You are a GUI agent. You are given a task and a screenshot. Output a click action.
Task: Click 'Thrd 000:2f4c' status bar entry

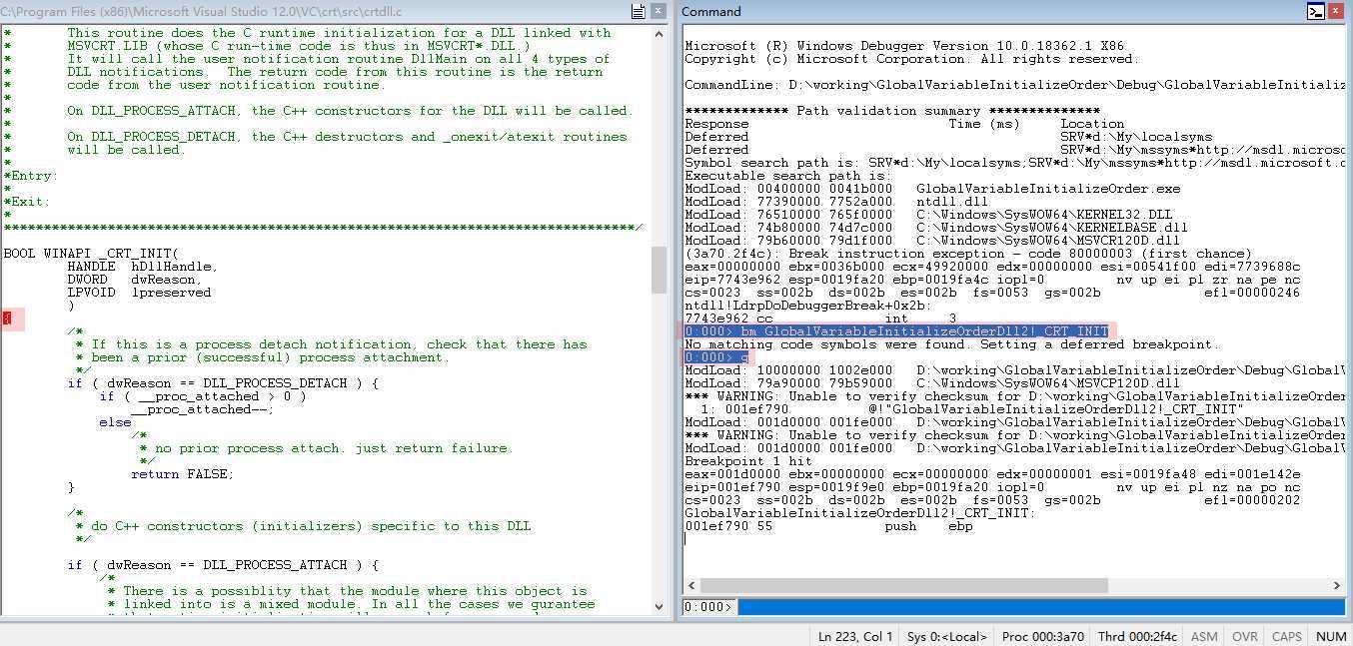[1137, 636]
